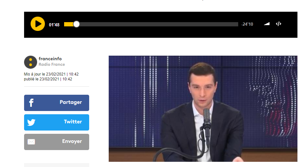The width and height of the screenshot is (302, 167).
Task: Click the volume icon in the player
Action: coord(267,24)
